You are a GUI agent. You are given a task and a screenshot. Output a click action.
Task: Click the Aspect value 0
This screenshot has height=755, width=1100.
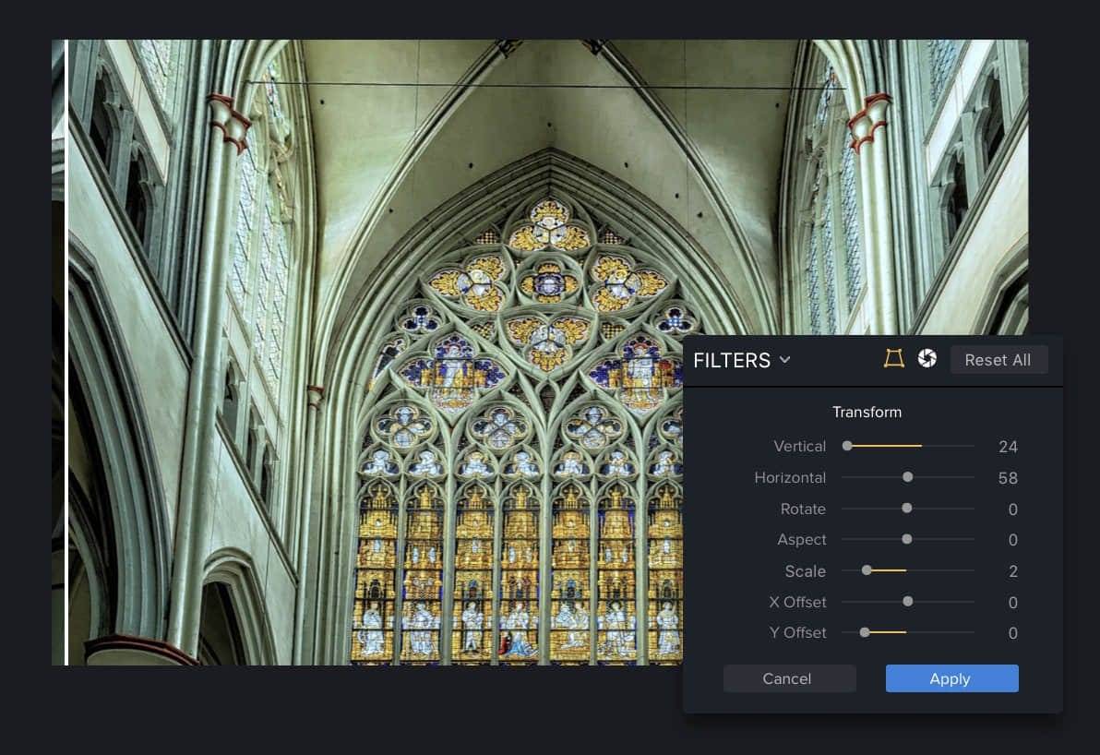tap(1013, 540)
